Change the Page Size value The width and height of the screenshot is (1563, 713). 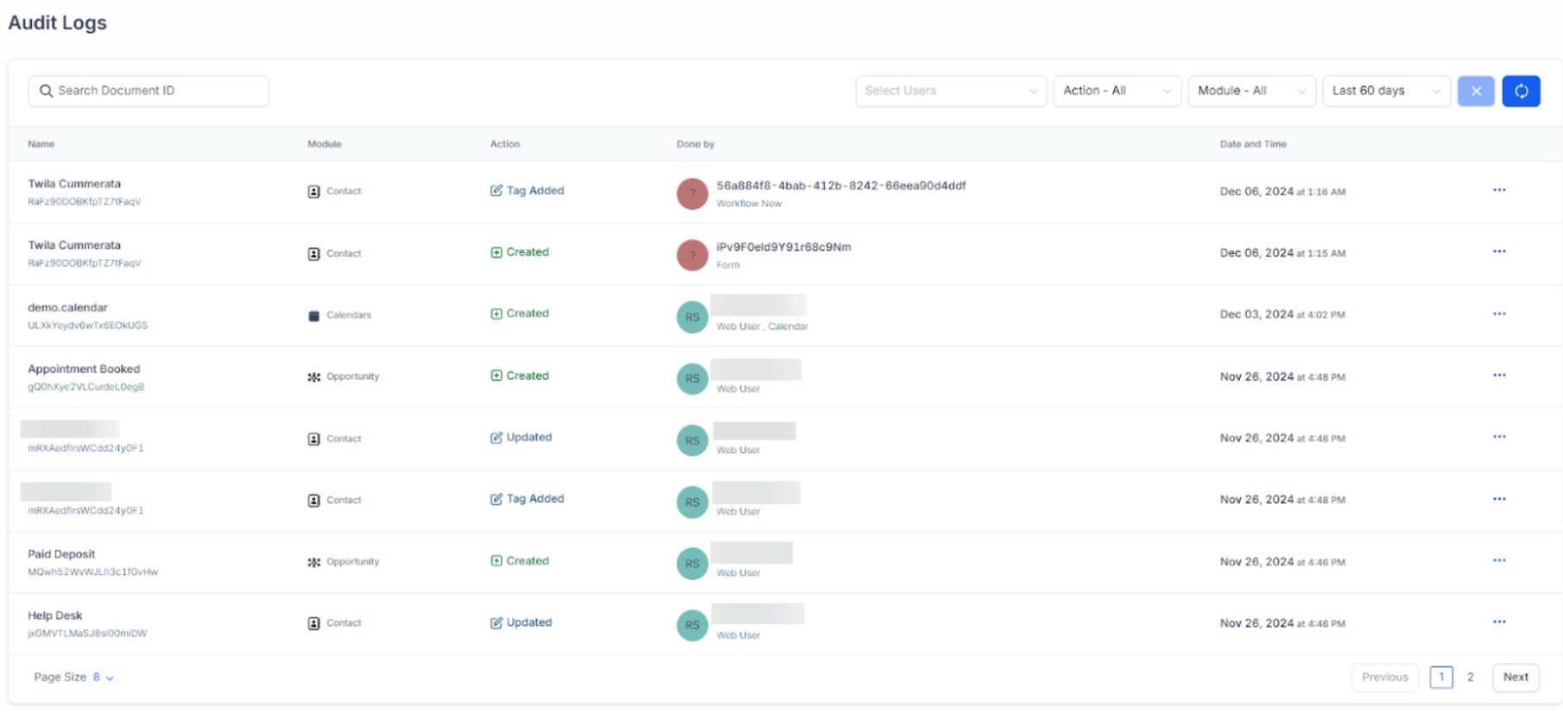click(x=103, y=678)
